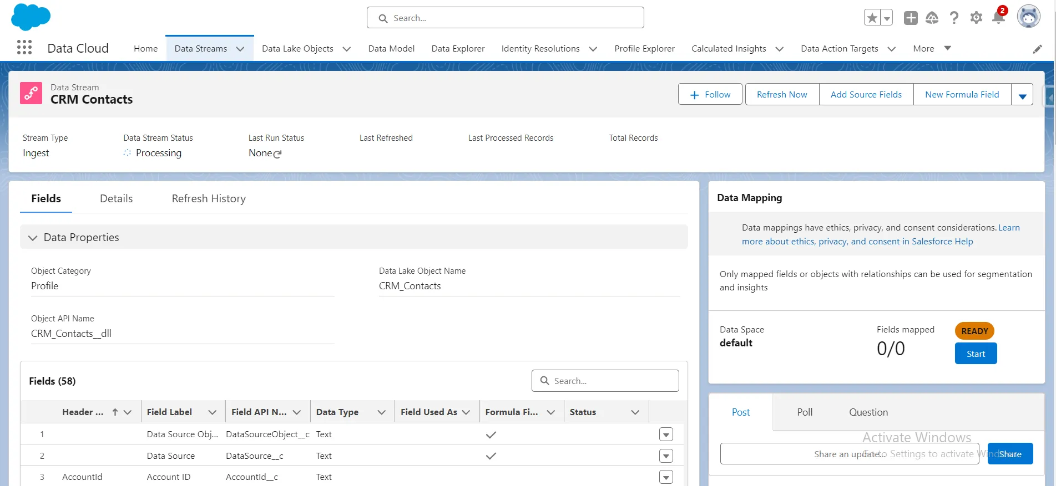The height and width of the screenshot is (486, 1056).
Task: Start the data mapping
Action: 976,354
